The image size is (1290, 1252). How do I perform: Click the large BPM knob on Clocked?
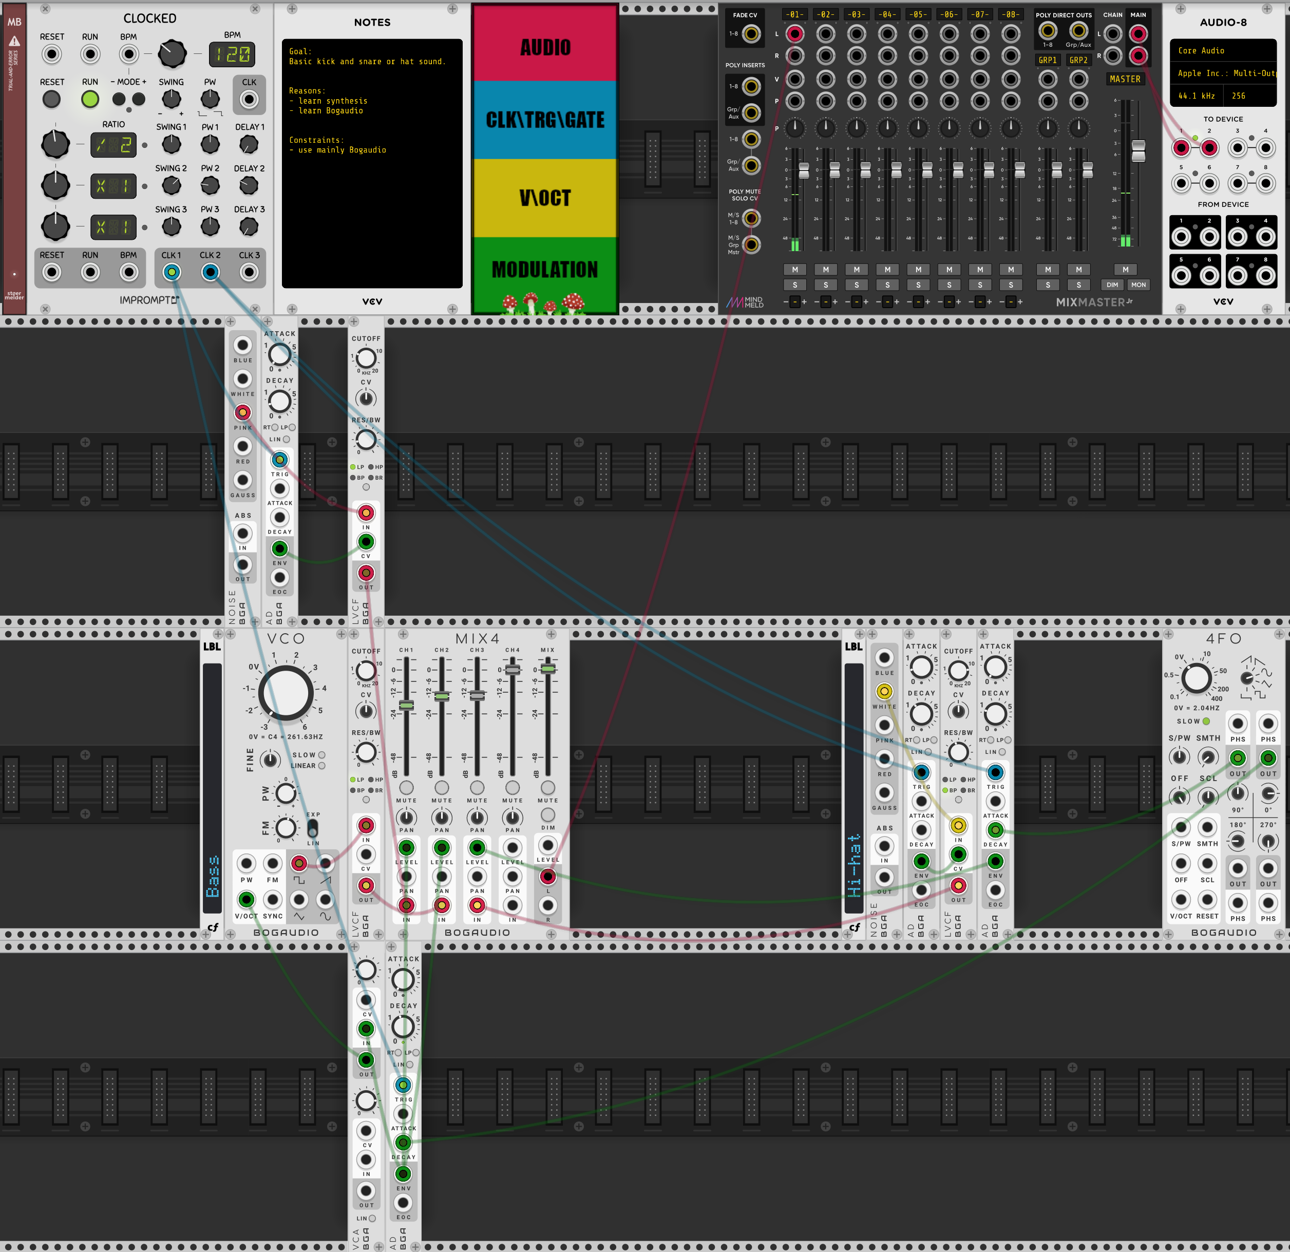(x=173, y=54)
